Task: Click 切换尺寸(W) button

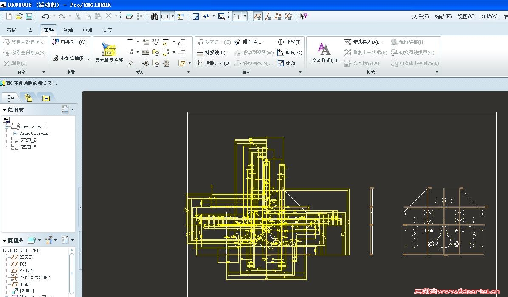Action: pyautogui.click(x=69, y=42)
